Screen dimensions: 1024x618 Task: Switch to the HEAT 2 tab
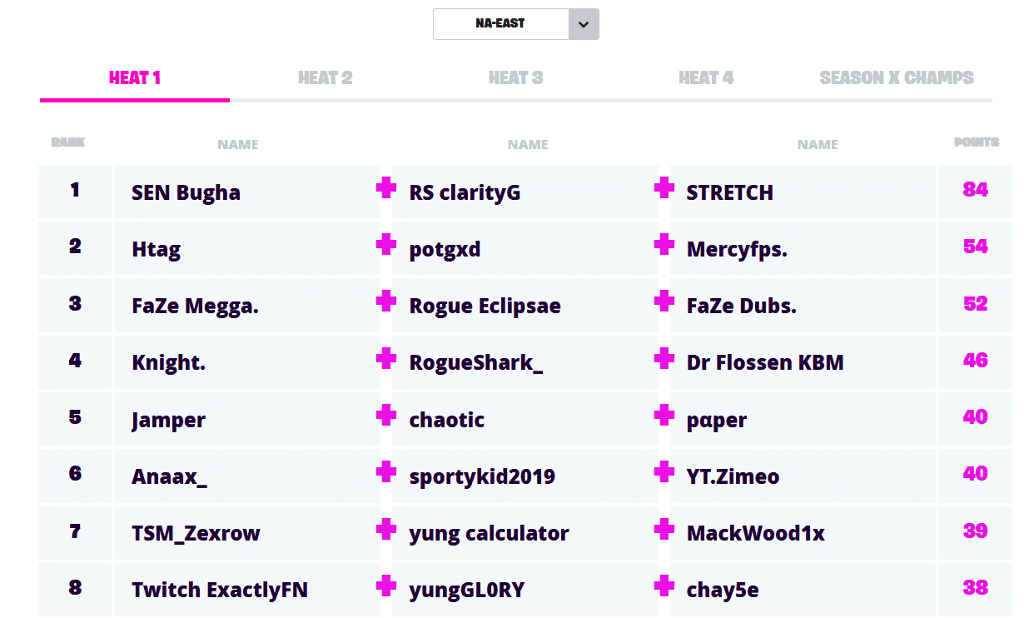point(325,77)
